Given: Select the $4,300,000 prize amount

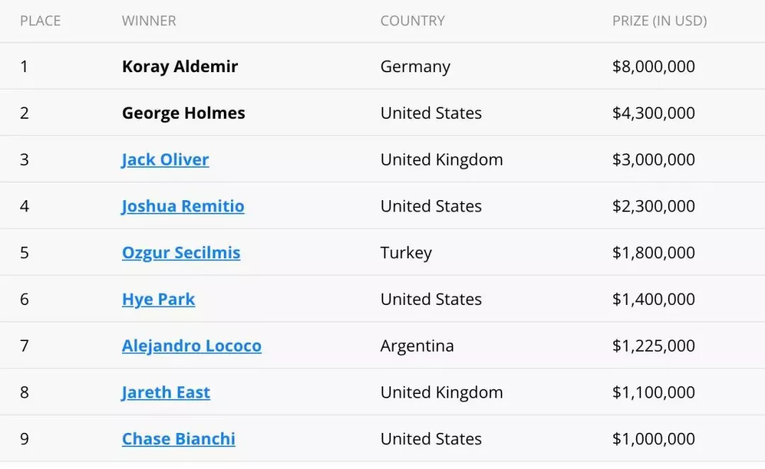Looking at the screenshot, I should point(654,113).
